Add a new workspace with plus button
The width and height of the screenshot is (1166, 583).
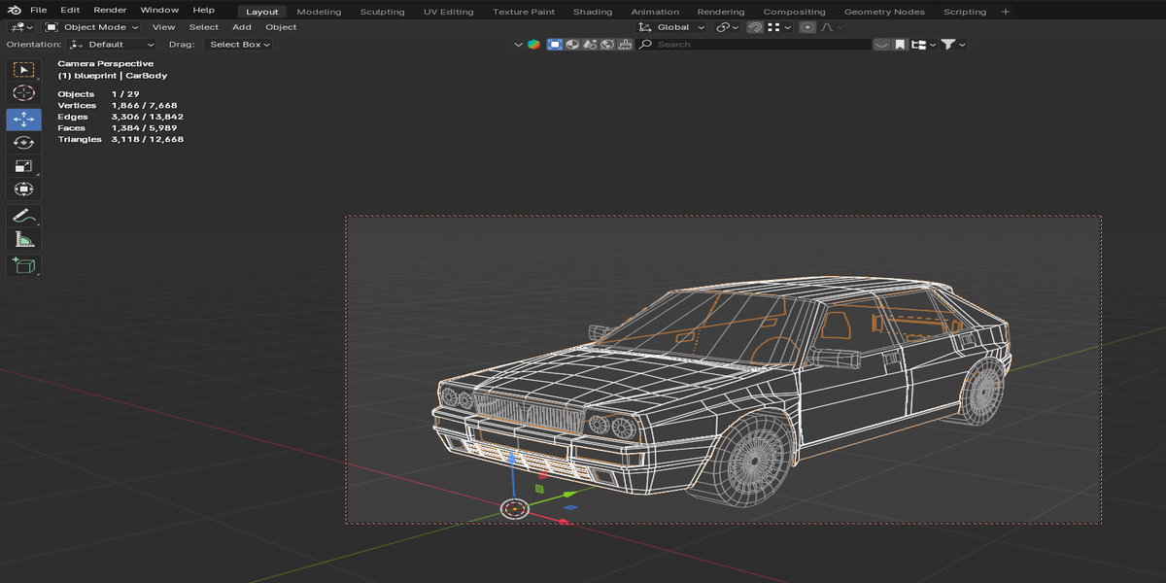coord(1006,12)
